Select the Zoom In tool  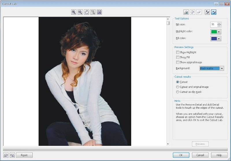(74, 12)
